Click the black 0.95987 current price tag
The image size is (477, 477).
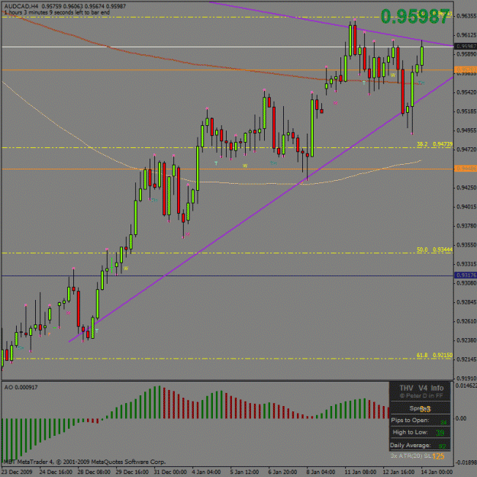pyautogui.click(x=466, y=47)
